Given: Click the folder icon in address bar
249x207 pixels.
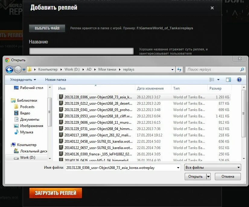Looking at the screenshot, I should point(30,69).
